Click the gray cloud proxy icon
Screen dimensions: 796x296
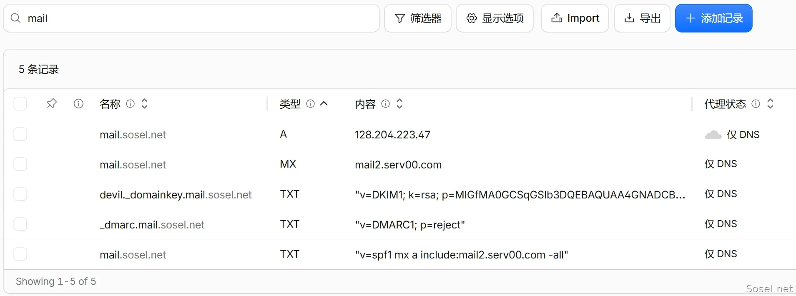[713, 135]
